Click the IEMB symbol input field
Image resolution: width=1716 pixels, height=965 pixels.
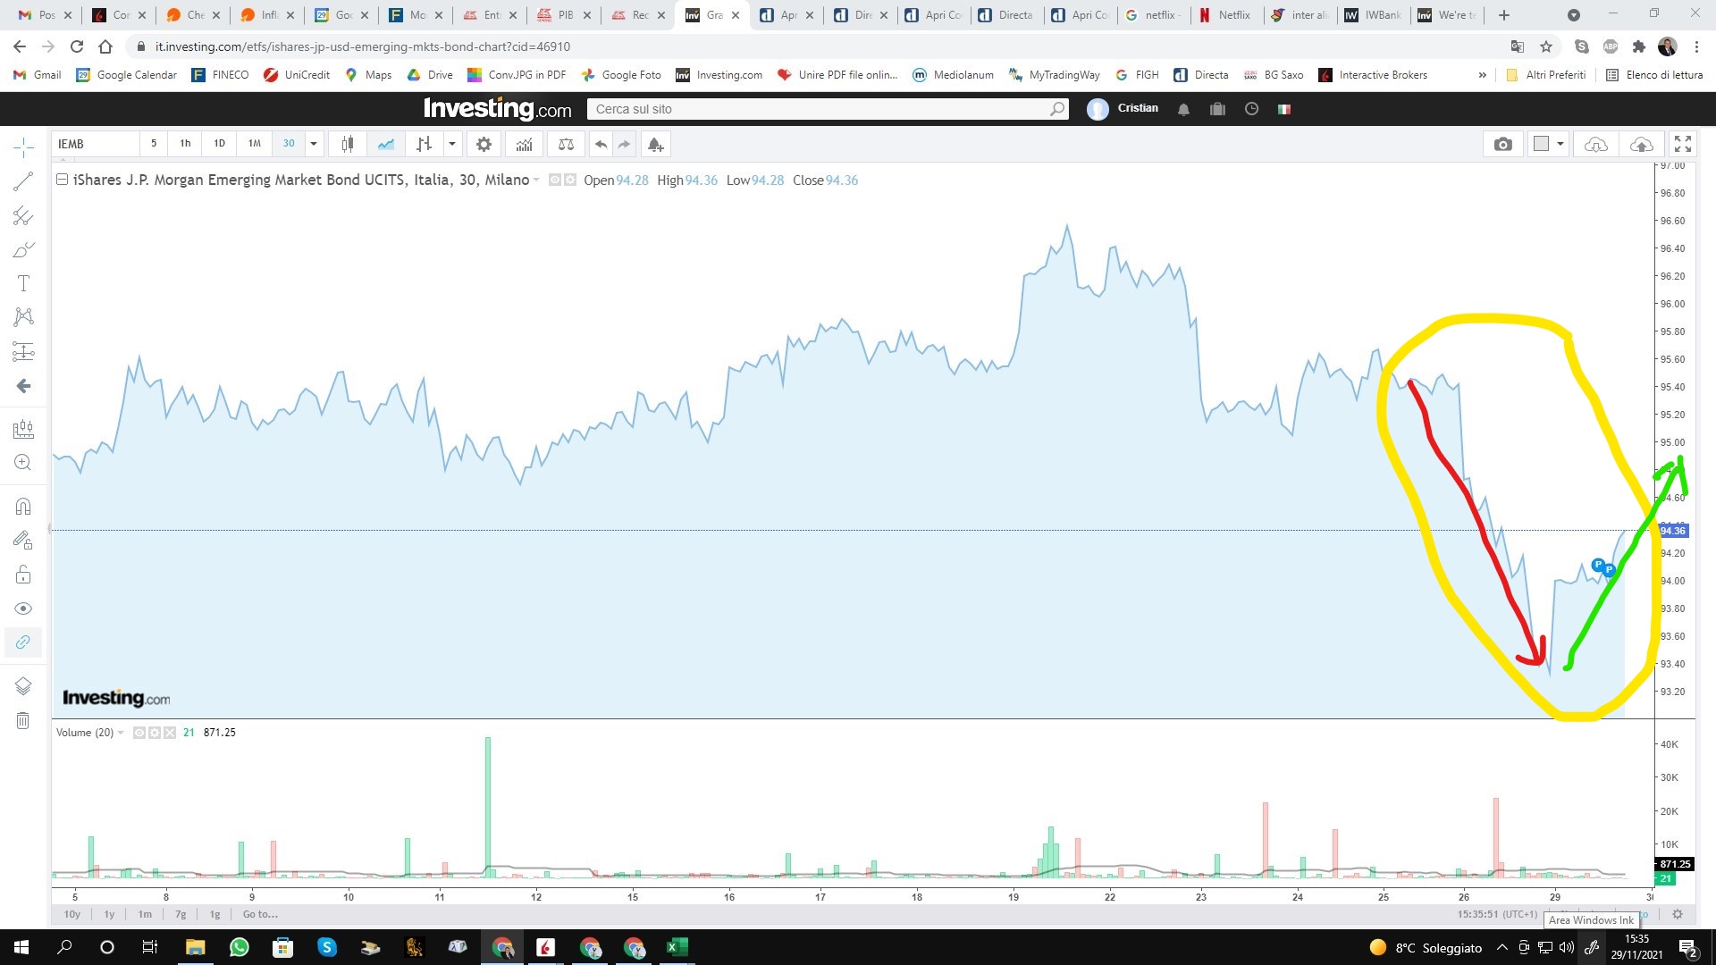tap(96, 144)
